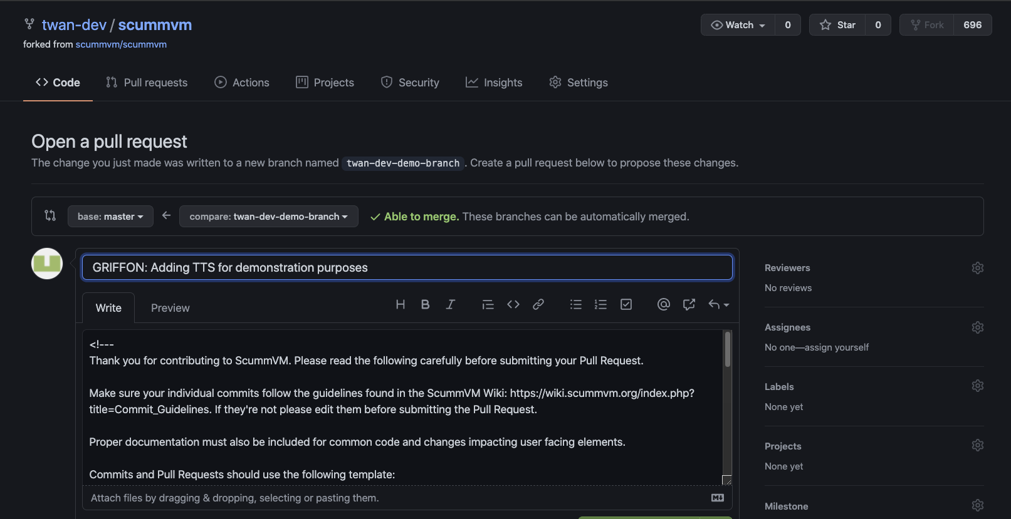Open twan-dev user profile link
Image resolution: width=1011 pixels, height=519 pixels.
(74, 25)
